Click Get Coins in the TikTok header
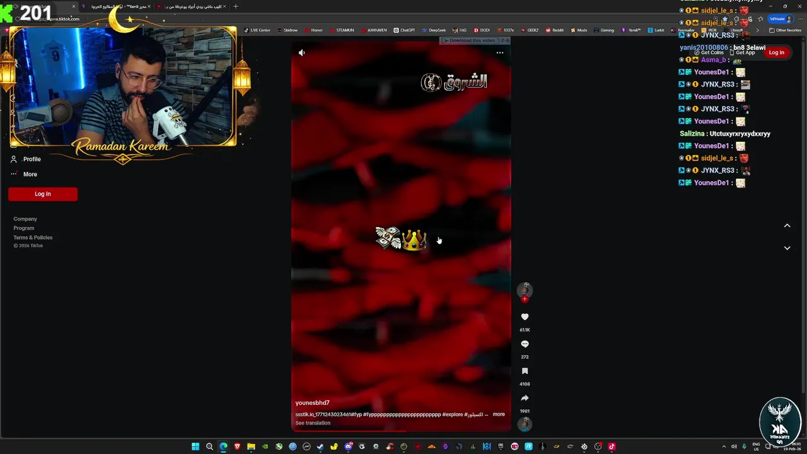 click(x=709, y=52)
